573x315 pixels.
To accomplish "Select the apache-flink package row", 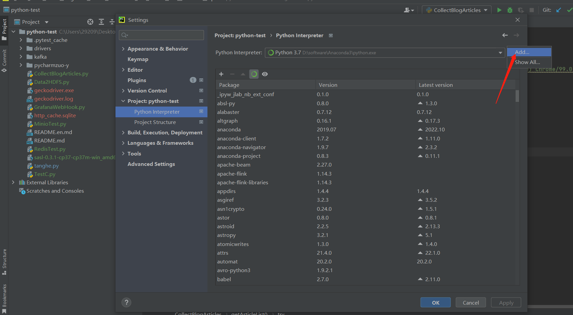I will 366,174.
